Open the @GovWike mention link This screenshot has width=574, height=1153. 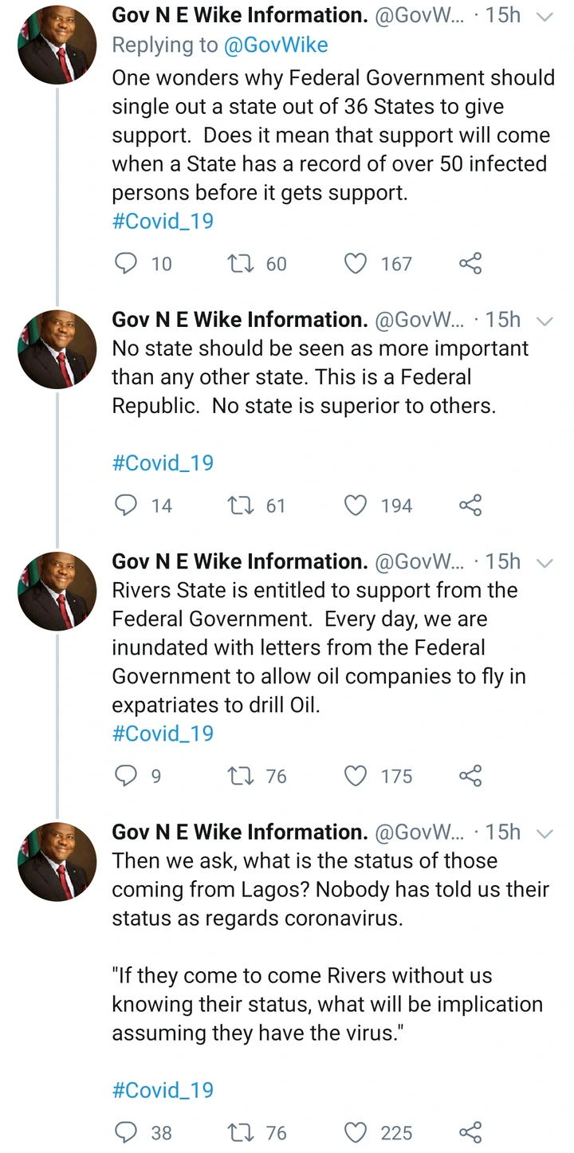[277, 45]
